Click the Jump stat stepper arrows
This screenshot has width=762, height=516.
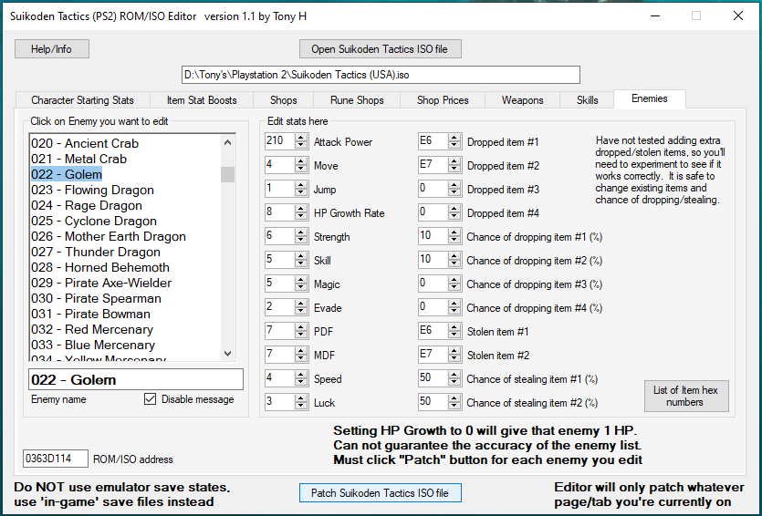pyautogui.click(x=301, y=189)
